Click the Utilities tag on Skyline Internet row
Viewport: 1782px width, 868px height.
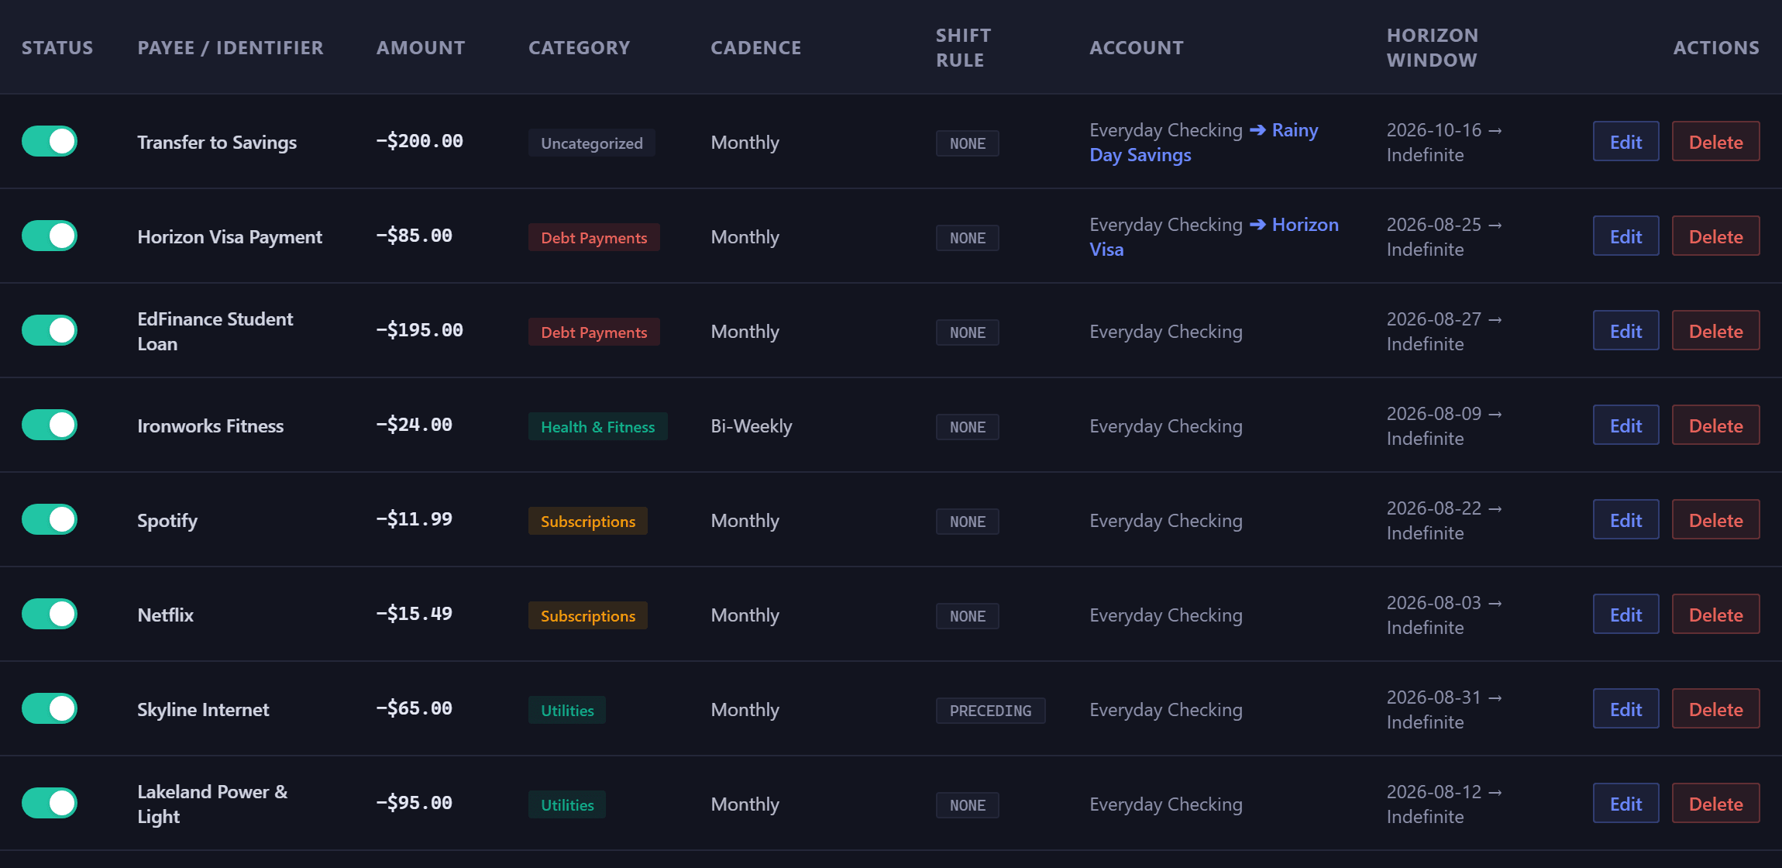(567, 710)
